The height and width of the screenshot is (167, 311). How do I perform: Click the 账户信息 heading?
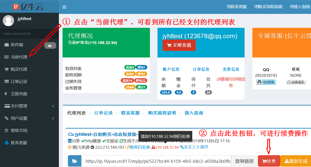click(171, 69)
